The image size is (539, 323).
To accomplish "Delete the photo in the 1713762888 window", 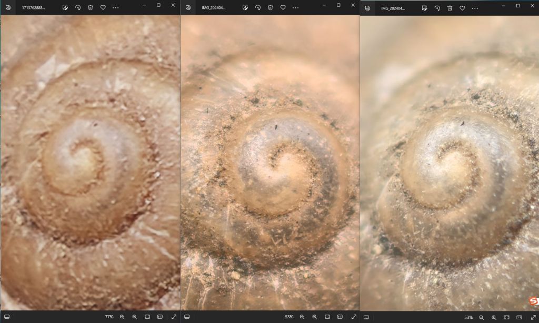I will [91, 7].
